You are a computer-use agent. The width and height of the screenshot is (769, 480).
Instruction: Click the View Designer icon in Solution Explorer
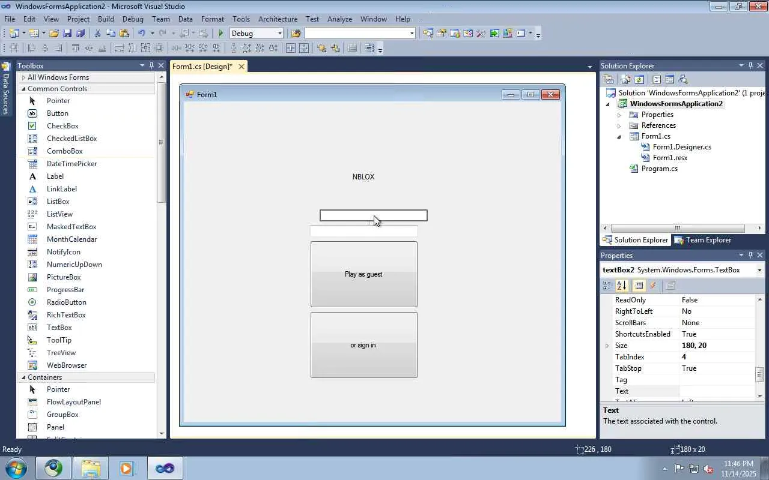click(x=669, y=79)
